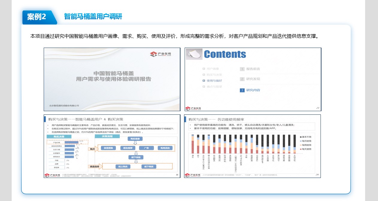This screenshot has height=201, width=378.
Task: Click the 基本不用 legend color swatch
Action: pos(300,137)
